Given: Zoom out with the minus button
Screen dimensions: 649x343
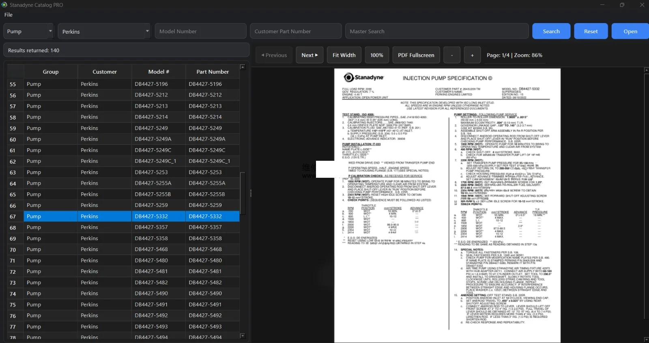Looking at the screenshot, I should point(452,55).
